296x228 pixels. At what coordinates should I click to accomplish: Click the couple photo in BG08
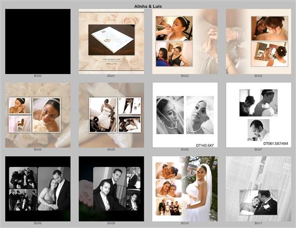click(x=54, y=189)
